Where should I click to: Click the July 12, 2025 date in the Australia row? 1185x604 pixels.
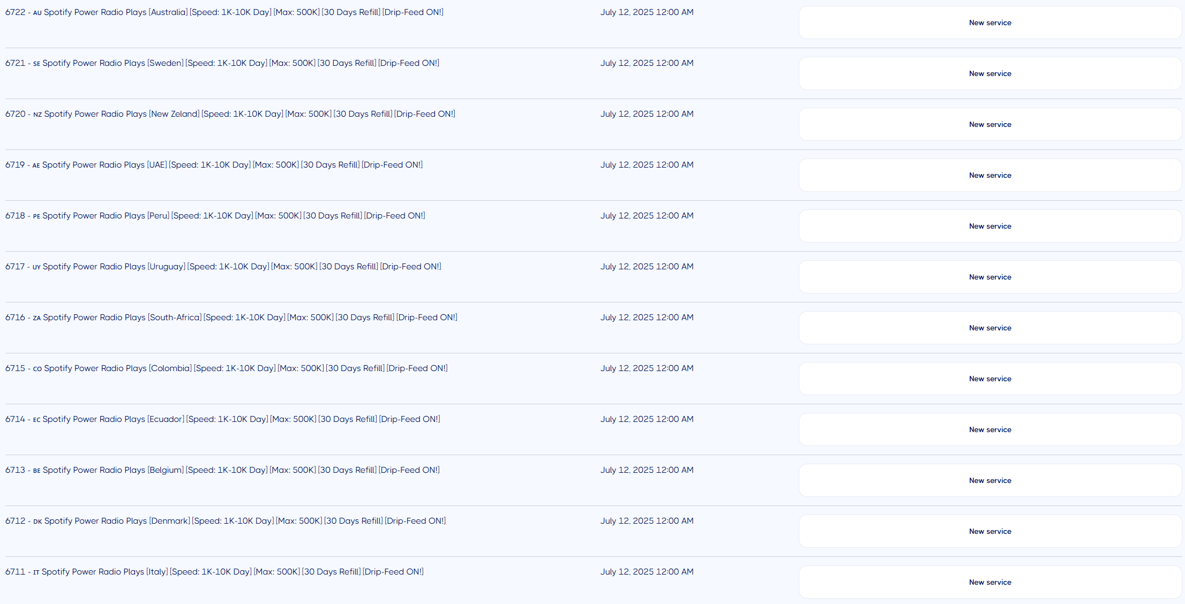647,12
